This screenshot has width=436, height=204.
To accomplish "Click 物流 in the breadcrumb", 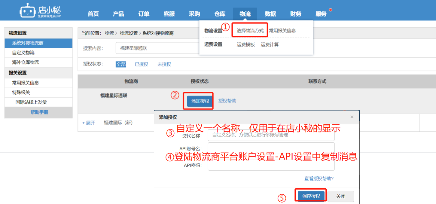I will pyautogui.click(x=109, y=33).
